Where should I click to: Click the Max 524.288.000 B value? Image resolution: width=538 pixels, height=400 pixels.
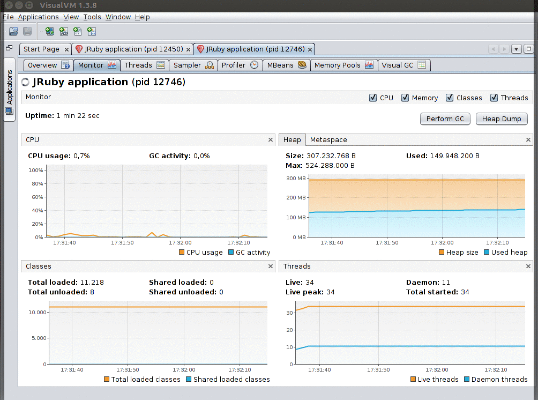click(x=330, y=166)
